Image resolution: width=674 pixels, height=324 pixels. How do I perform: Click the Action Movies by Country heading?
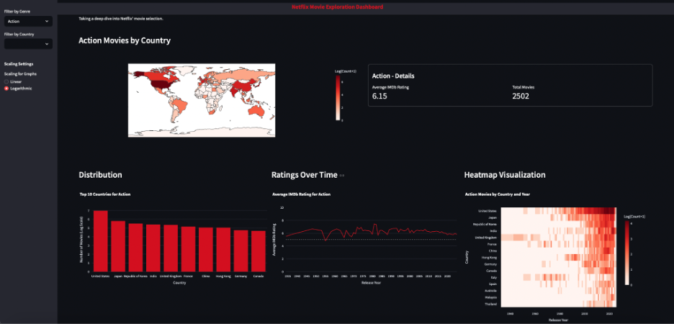[125, 40]
